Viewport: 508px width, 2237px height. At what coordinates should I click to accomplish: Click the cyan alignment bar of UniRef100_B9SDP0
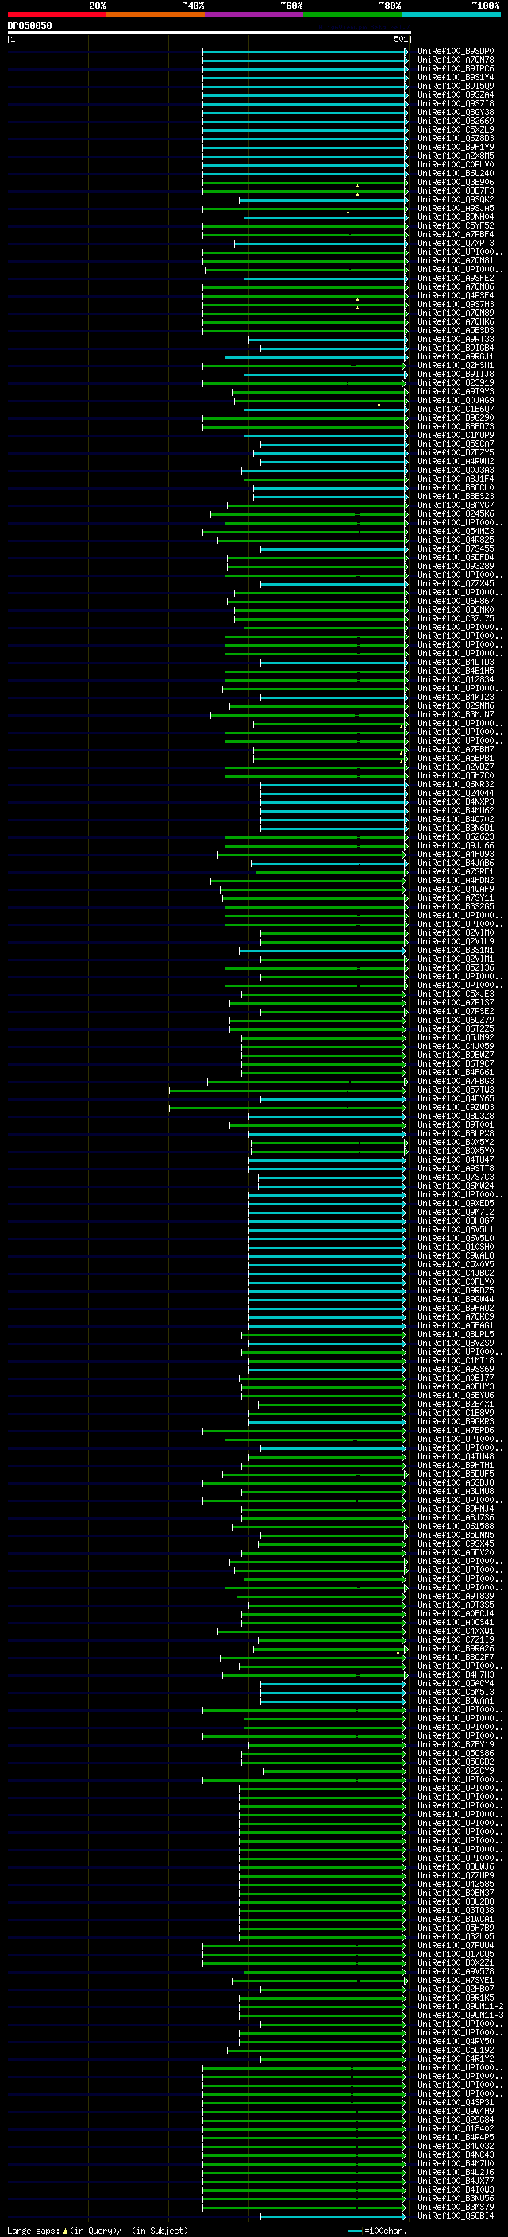[305, 52]
